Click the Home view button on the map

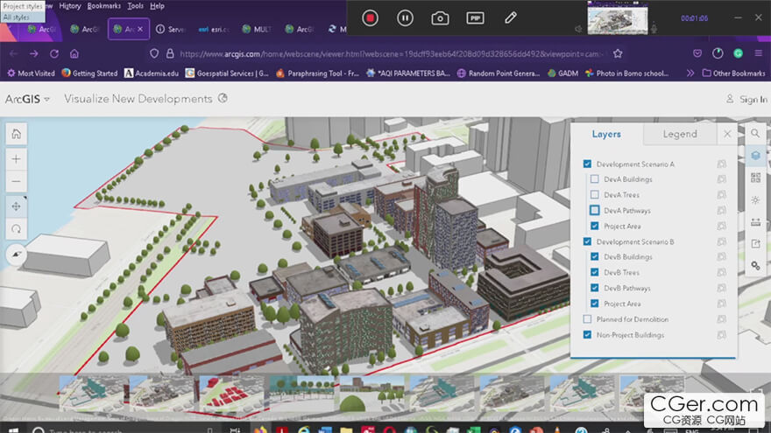tap(17, 134)
